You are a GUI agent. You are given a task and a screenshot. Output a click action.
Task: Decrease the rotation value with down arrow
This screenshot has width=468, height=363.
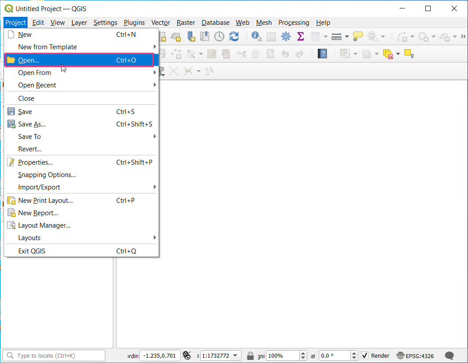pyautogui.click(x=354, y=358)
